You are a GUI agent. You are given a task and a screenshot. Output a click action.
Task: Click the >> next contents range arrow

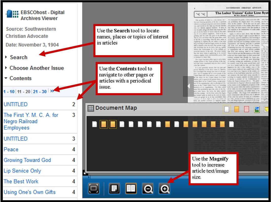tap(52, 91)
